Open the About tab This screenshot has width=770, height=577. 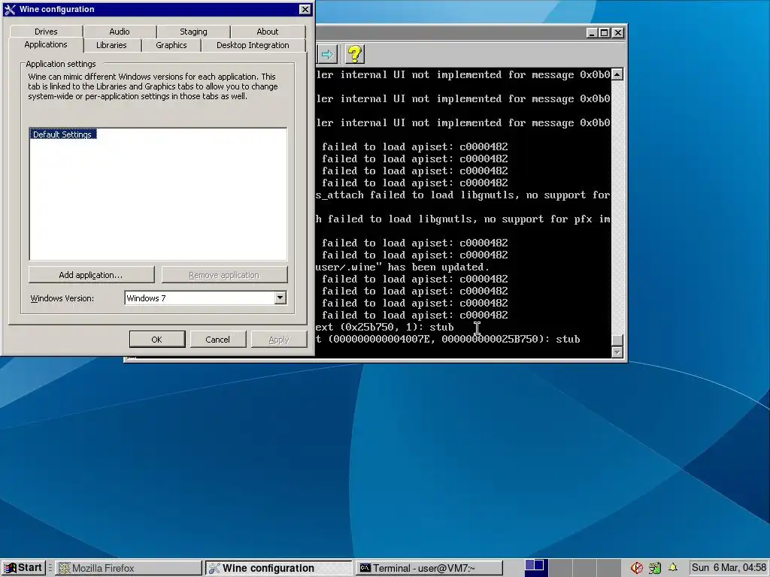tap(268, 32)
